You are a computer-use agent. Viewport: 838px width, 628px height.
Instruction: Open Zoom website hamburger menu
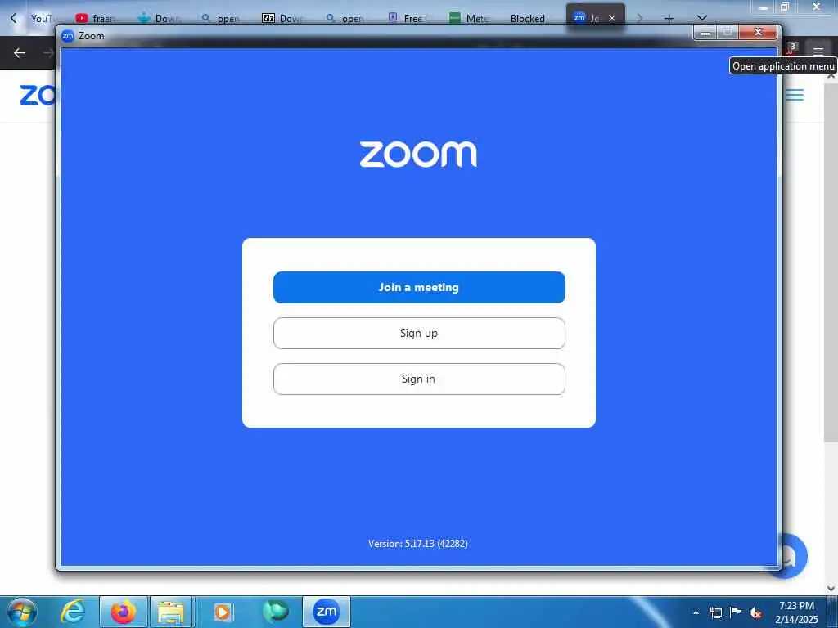pos(794,95)
